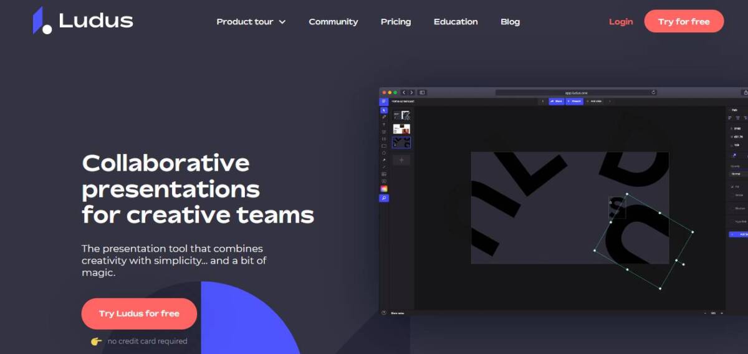Click the zoom out minus button
Screen dimensions: 748x354
tap(705, 313)
